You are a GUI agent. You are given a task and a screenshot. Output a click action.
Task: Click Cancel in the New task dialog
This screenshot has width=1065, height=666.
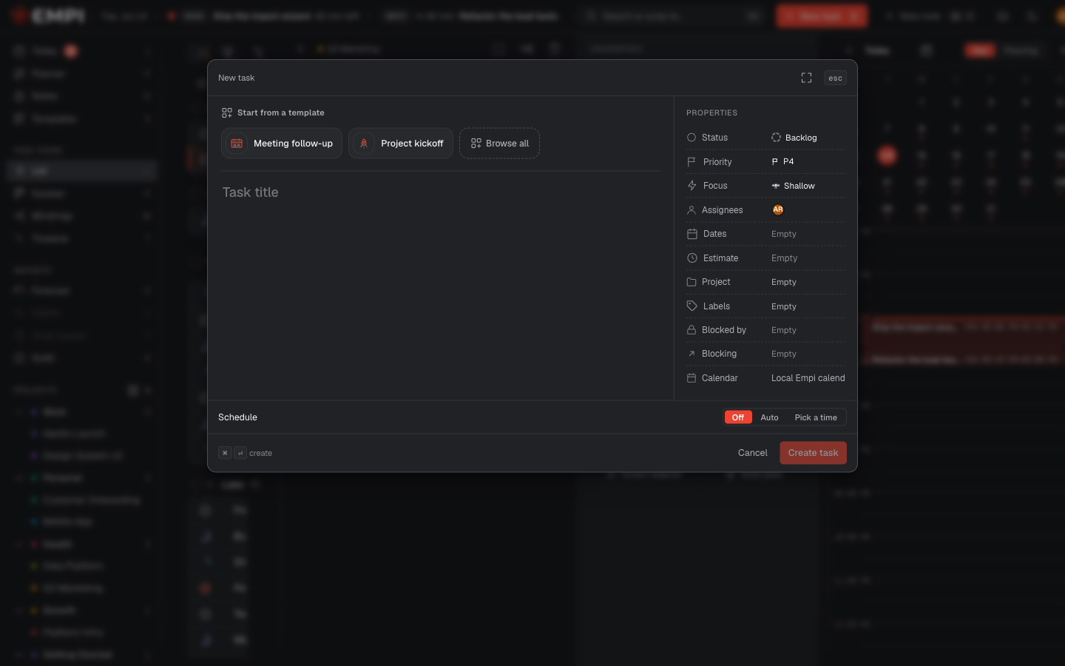753,453
